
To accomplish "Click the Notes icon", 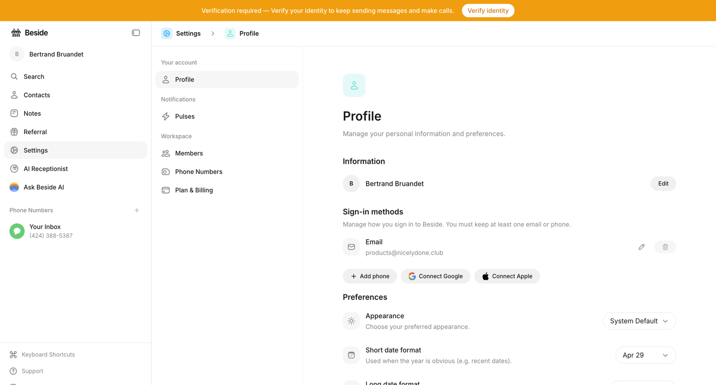I will click(x=14, y=114).
